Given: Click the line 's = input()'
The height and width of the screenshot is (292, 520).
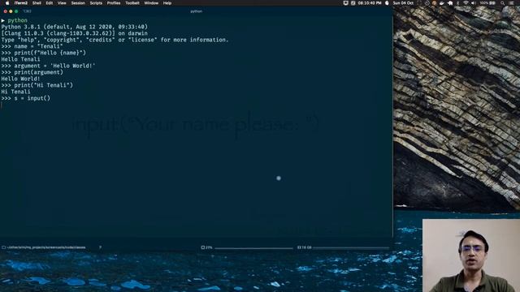Looking at the screenshot, I should (x=26, y=98).
